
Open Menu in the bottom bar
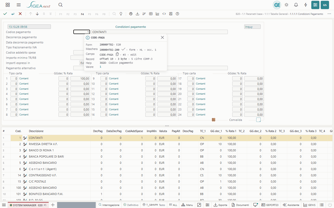click(x=187, y=205)
